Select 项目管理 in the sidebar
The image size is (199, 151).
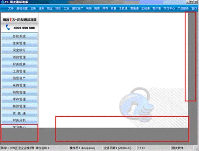[x=19, y=57]
